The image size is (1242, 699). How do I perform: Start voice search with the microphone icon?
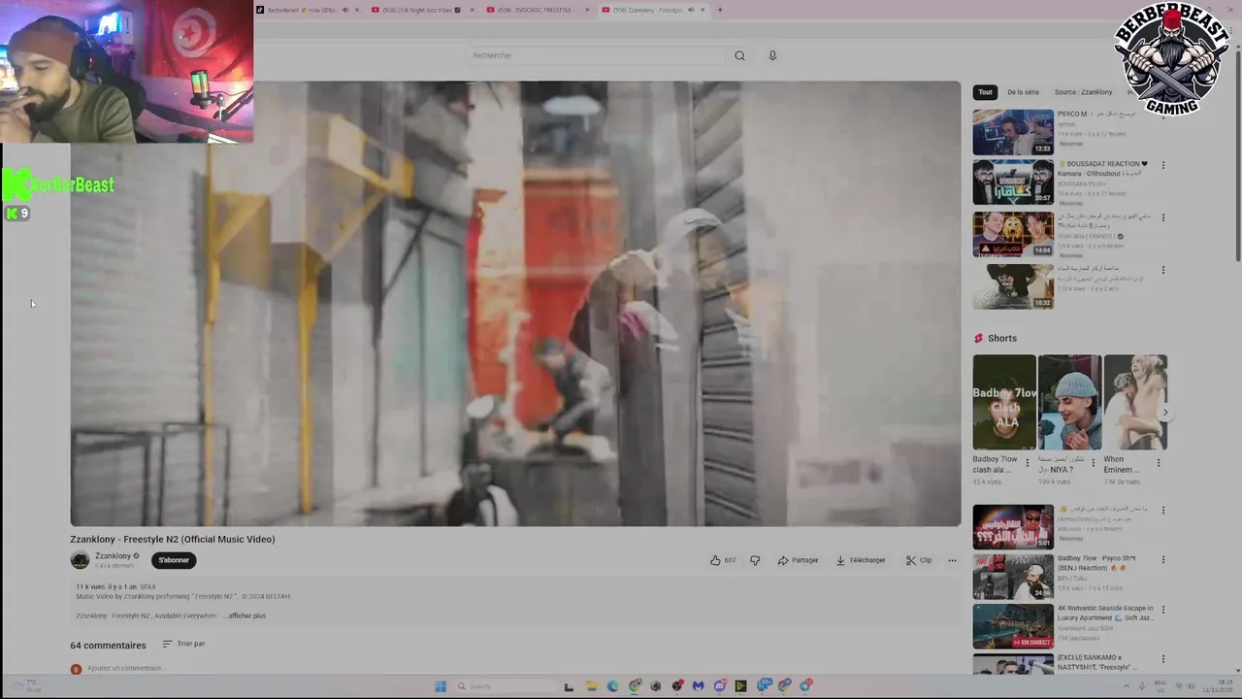click(x=772, y=55)
